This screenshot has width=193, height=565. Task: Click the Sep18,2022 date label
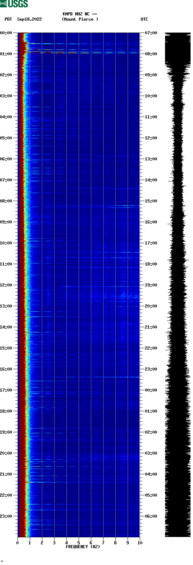pos(29,19)
